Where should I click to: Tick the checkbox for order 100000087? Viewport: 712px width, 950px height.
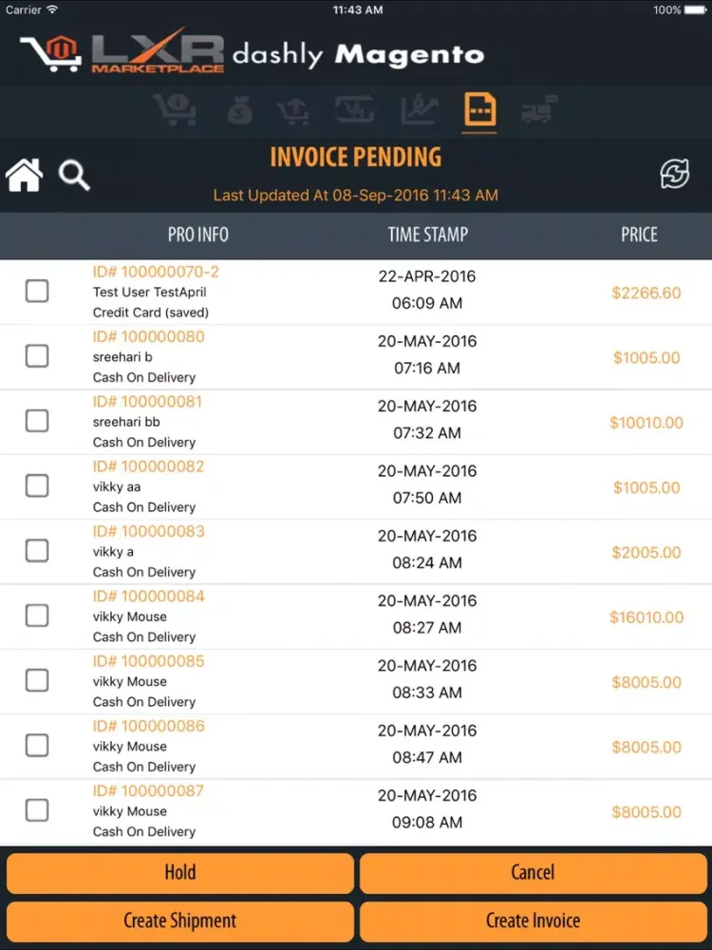click(x=37, y=810)
